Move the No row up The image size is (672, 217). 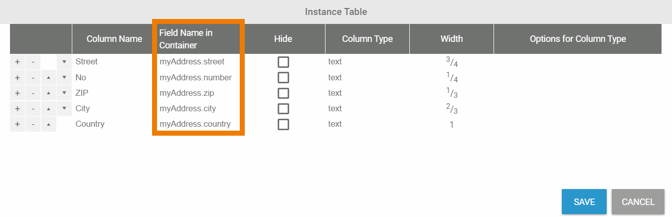pos(48,77)
